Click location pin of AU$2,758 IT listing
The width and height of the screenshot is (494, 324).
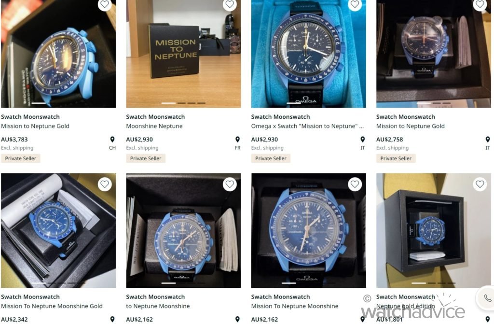(488, 140)
